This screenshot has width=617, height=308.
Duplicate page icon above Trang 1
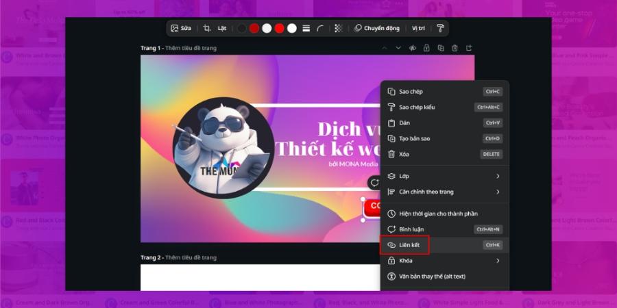pos(441,48)
